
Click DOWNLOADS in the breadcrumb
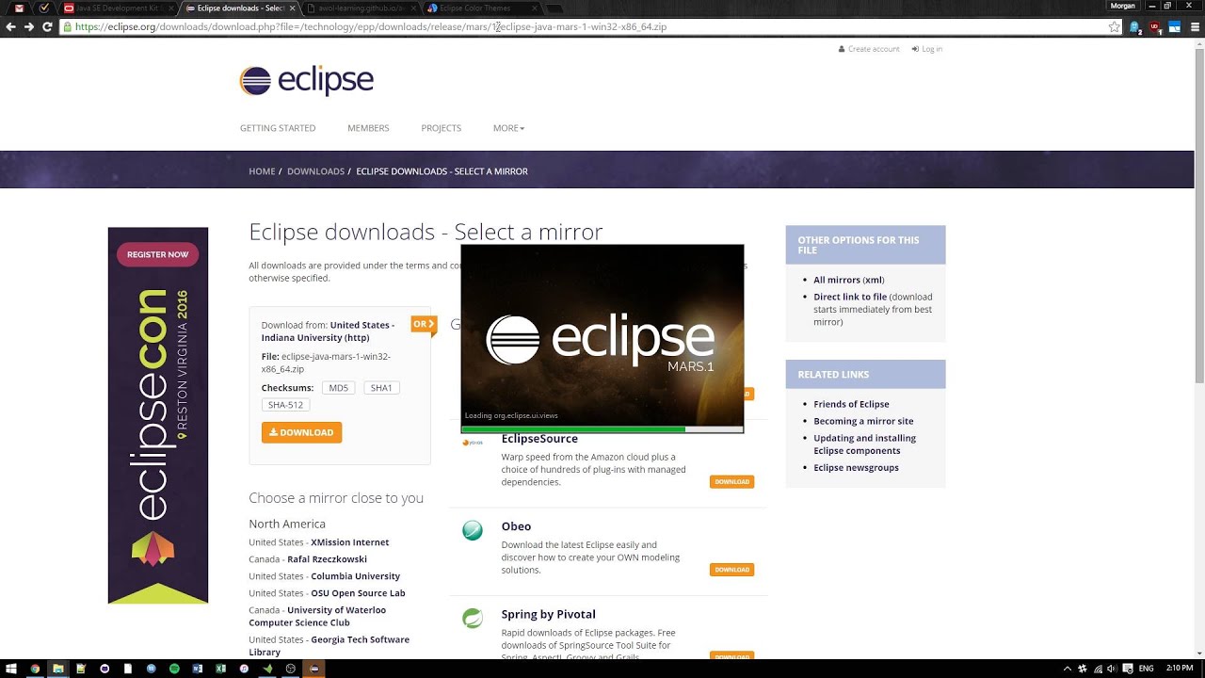[315, 171]
